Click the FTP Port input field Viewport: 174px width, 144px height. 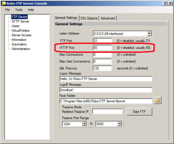(x=103, y=41)
